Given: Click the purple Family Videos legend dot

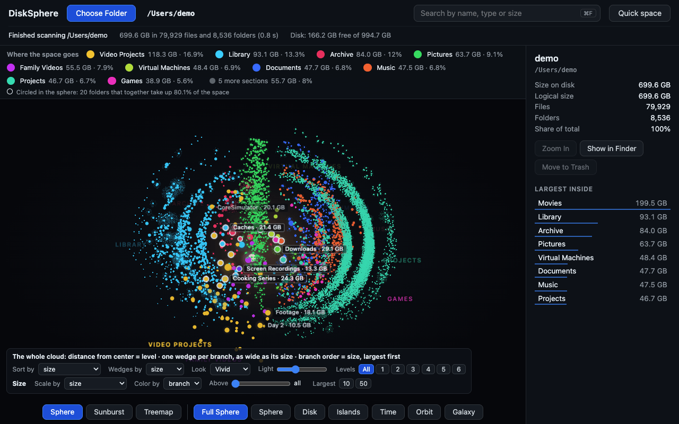Looking at the screenshot, I should pyautogui.click(x=11, y=68).
